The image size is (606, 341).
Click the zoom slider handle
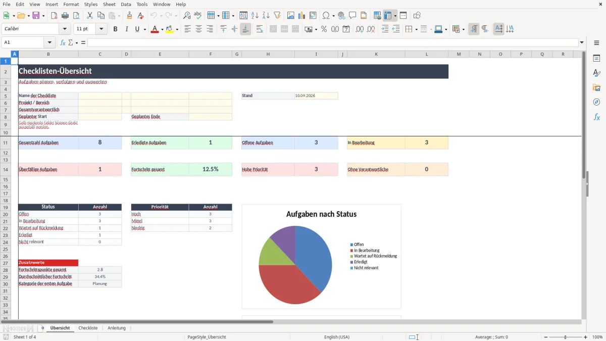coord(565,337)
